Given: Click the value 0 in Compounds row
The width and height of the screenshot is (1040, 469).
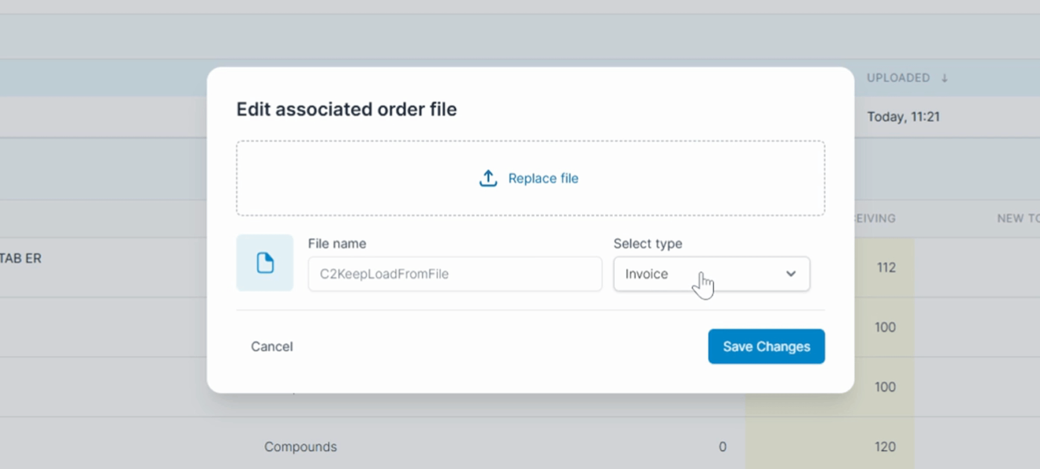Looking at the screenshot, I should coord(722,446).
